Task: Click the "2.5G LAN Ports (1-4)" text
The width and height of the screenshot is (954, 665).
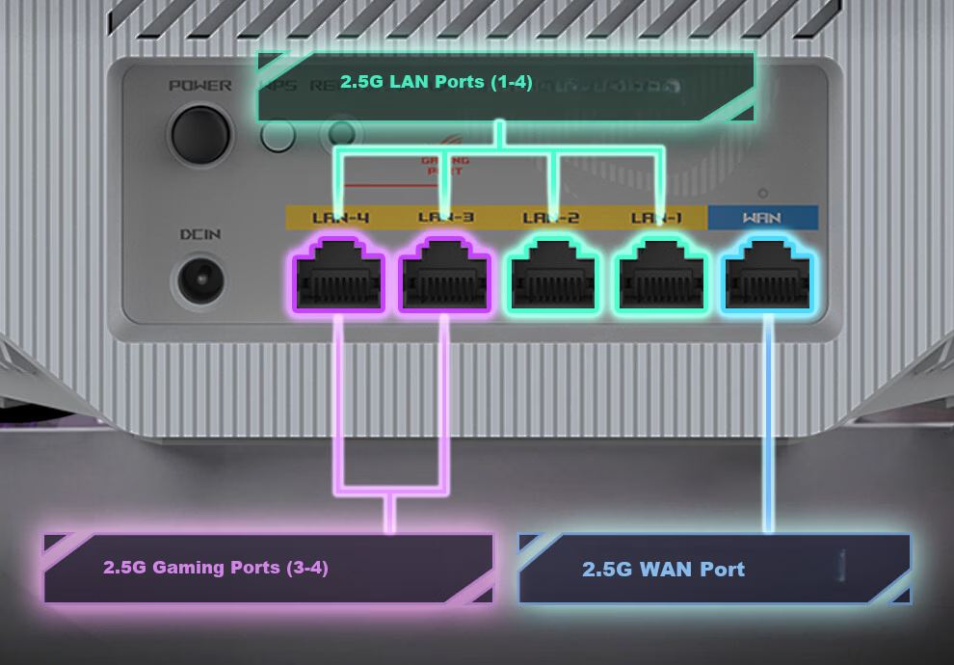Action: [437, 82]
